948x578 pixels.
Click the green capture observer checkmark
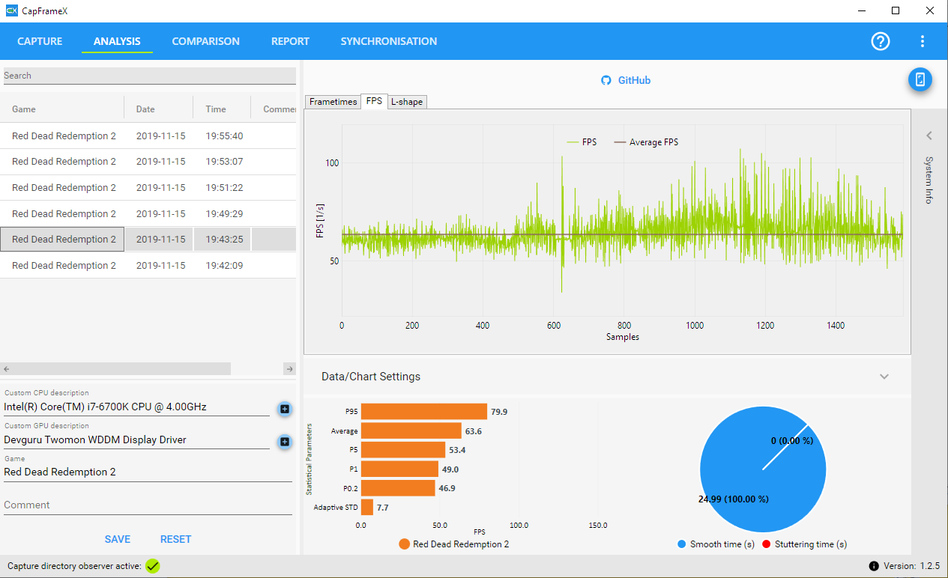point(152,566)
